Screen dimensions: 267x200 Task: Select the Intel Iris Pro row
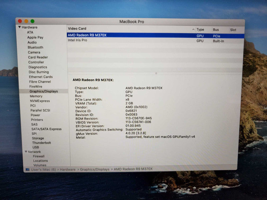[x=156, y=41]
